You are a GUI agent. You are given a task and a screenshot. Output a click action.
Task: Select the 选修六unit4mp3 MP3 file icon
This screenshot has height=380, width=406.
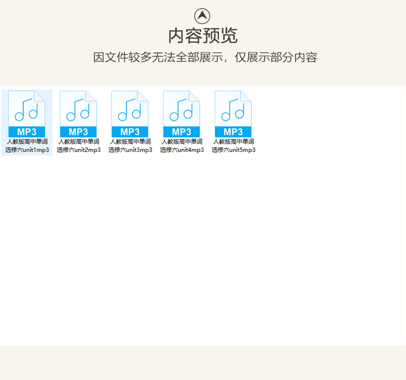181,114
